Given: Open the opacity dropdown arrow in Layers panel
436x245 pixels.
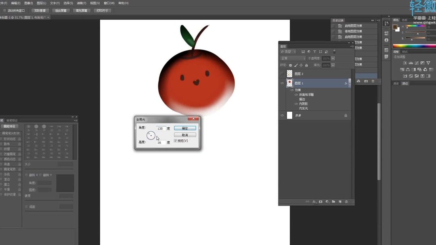Looking at the screenshot, I should tap(333, 58).
